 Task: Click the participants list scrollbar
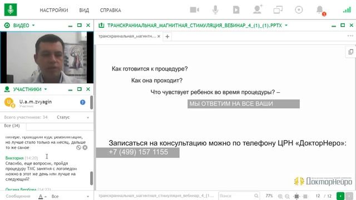click(x=91, y=102)
